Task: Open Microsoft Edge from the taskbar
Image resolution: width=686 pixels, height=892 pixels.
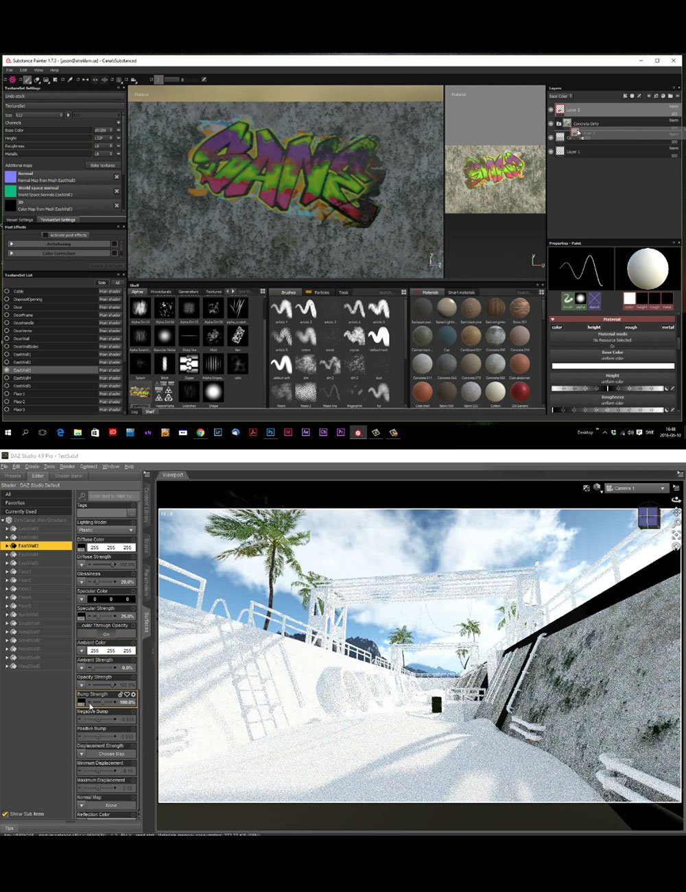Action: (60, 433)
